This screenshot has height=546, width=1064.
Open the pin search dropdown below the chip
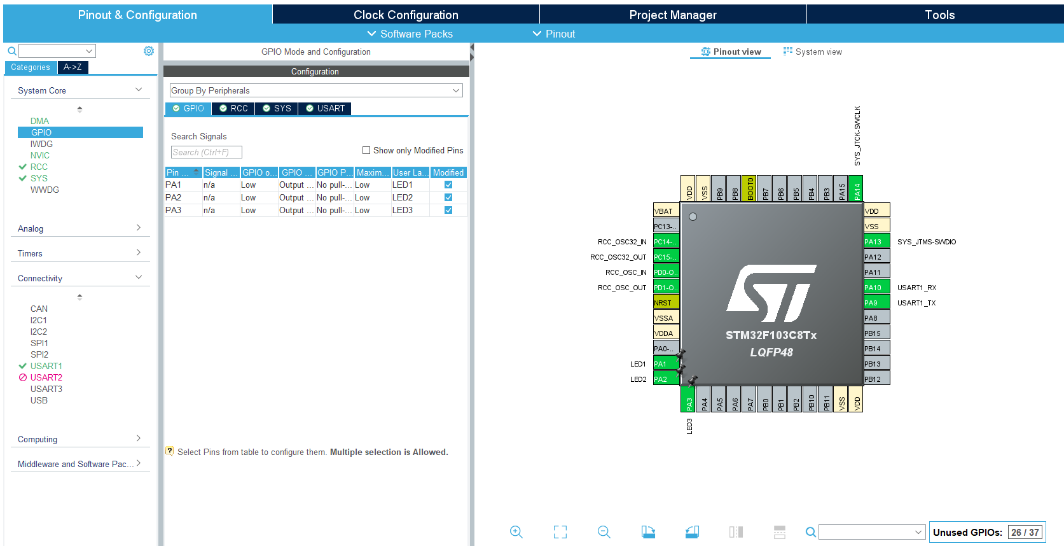coord(918,532)
